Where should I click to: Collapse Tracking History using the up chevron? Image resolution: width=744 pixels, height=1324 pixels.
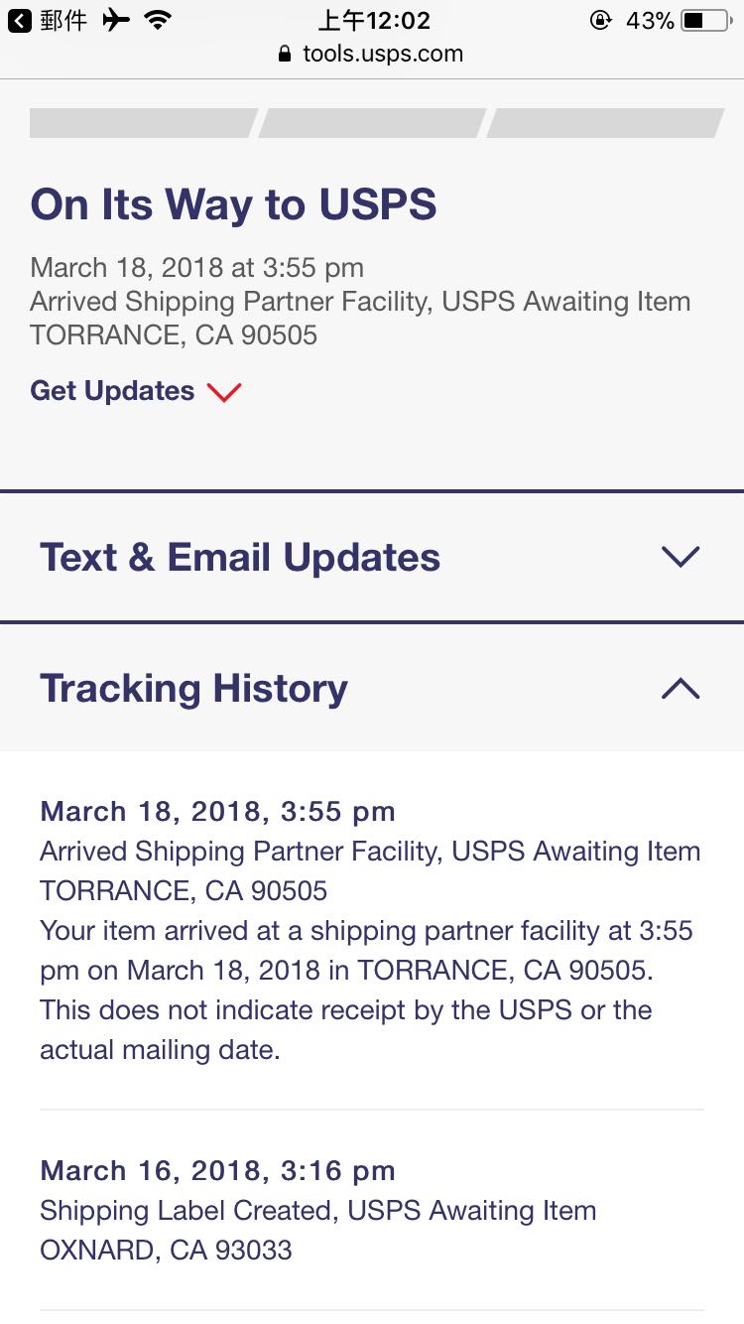(681, 688)
